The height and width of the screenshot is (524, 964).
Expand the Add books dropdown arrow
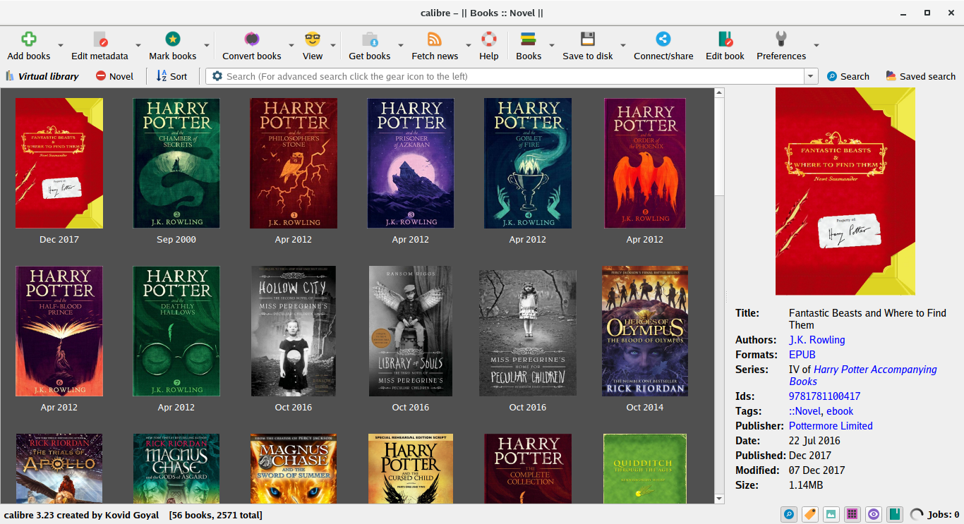(x=61, y=45)
